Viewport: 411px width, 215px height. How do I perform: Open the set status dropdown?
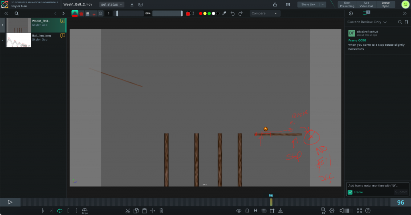pos(112,4)
